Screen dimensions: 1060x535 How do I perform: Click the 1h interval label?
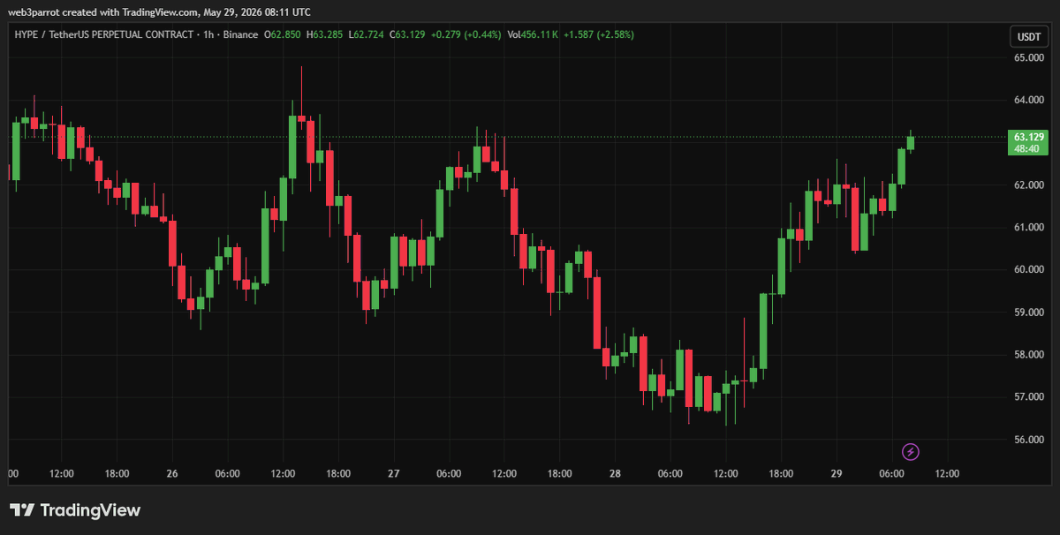coord(207,34)
